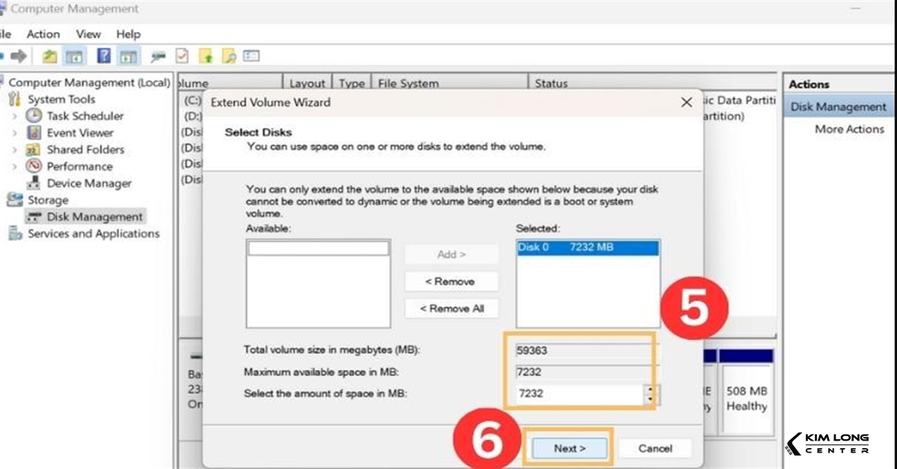Click the list view settings toolbar icon

coord(251,56)
